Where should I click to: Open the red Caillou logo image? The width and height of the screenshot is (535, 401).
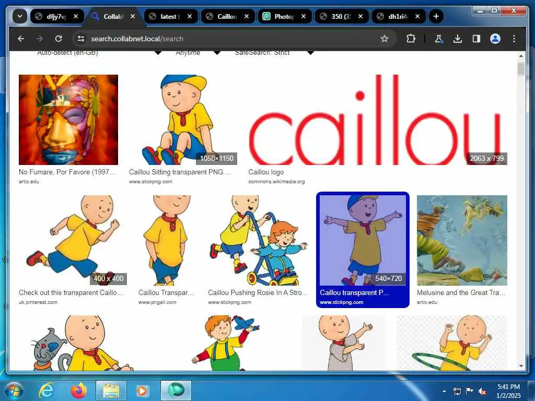pyautogui.click(x=378, y=120)
